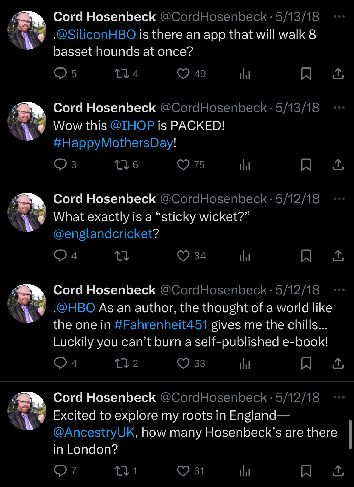Open more options on the IHOP tweet
The image size is (354, 487).
tap(339, 108)
